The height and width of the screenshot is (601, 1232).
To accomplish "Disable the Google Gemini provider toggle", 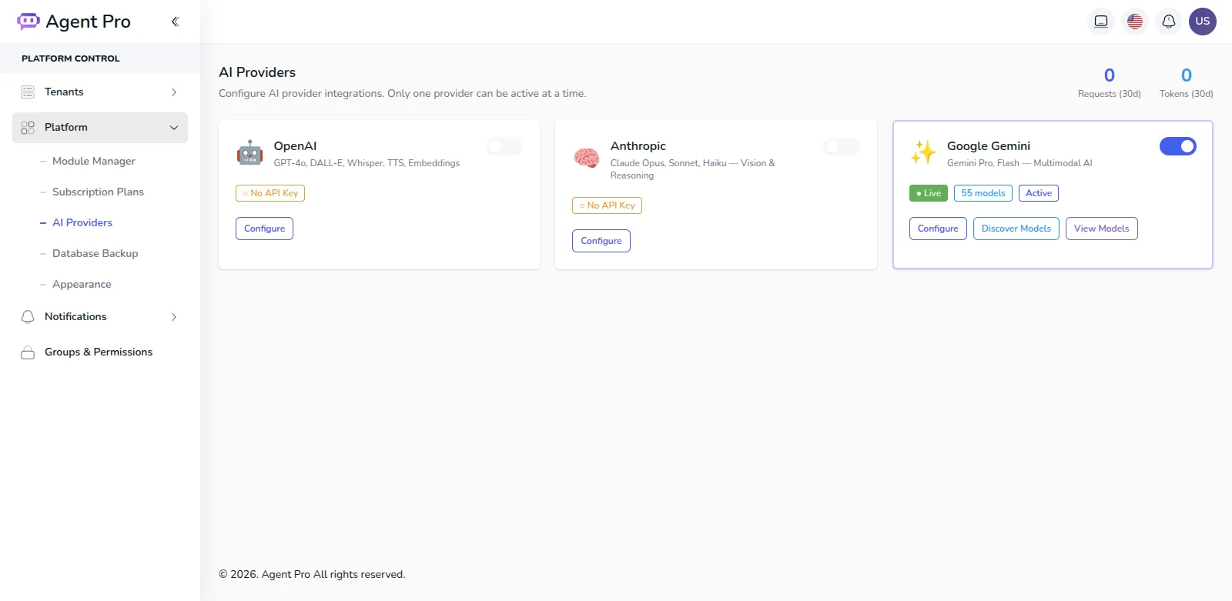I will [x=1178, y=146].
